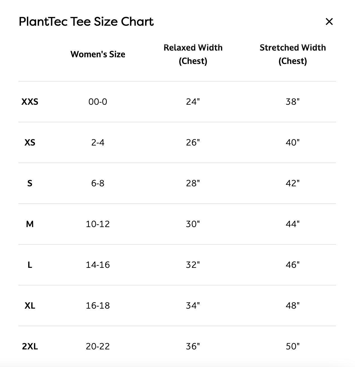This screenshot has height=367, width=355.
Task: Click the S size row label
Action: (30, 183)
